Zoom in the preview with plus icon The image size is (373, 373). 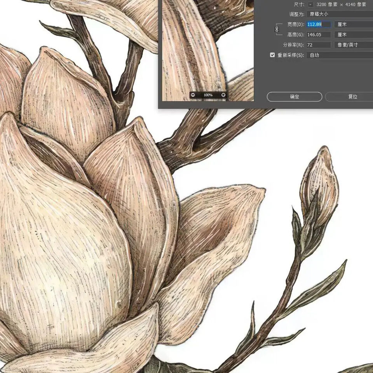223,95
